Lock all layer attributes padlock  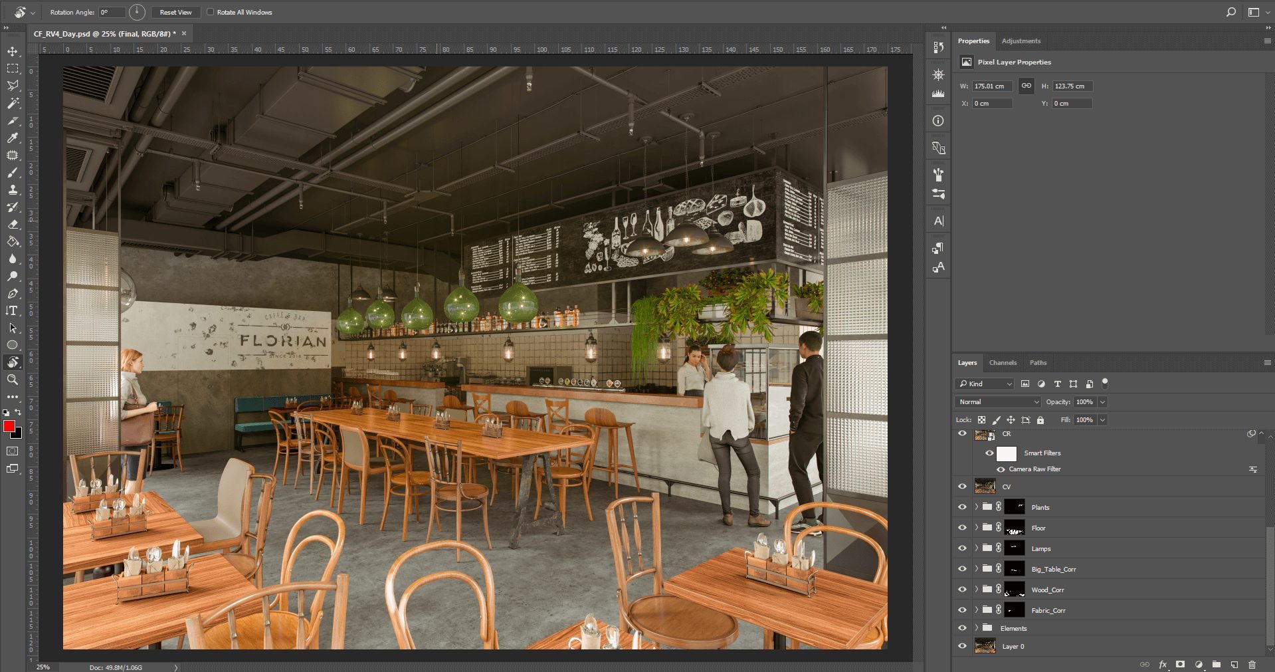click(1040, 420)
